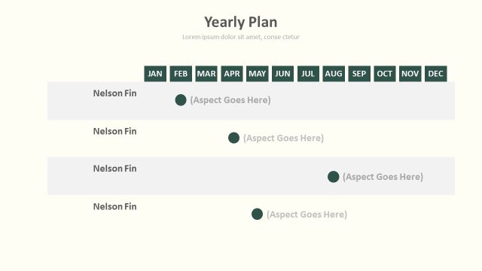
Task: Select the JUL month box
Action: (x=308, y=74)
